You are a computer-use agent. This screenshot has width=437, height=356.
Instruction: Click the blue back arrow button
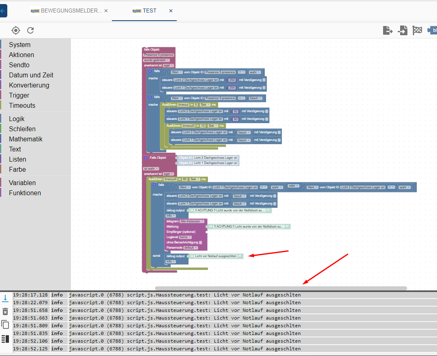(x=3, y=11)
